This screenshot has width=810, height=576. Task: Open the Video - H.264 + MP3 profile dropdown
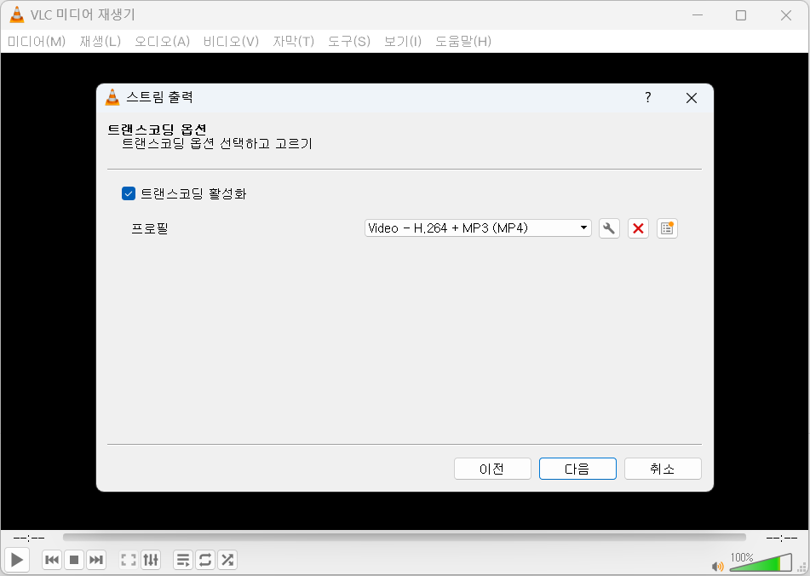[477, 228]
